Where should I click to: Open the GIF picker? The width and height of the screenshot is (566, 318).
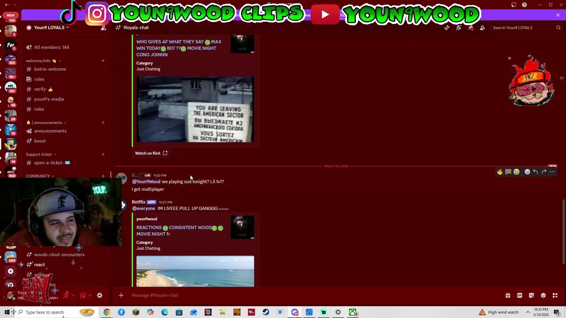point(520,295)
